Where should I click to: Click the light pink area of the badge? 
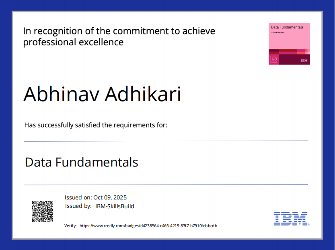[289, 40]
